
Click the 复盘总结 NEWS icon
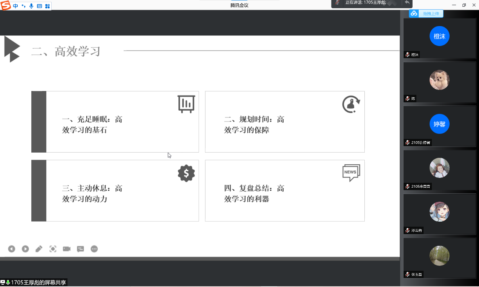(351, 173)
